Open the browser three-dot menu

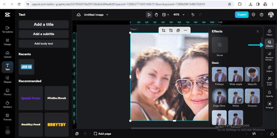point(272,4)
